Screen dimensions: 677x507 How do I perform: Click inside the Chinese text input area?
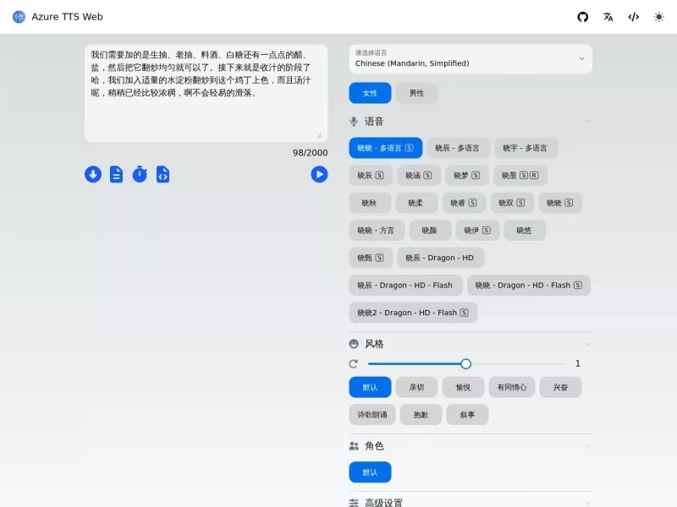206,93
